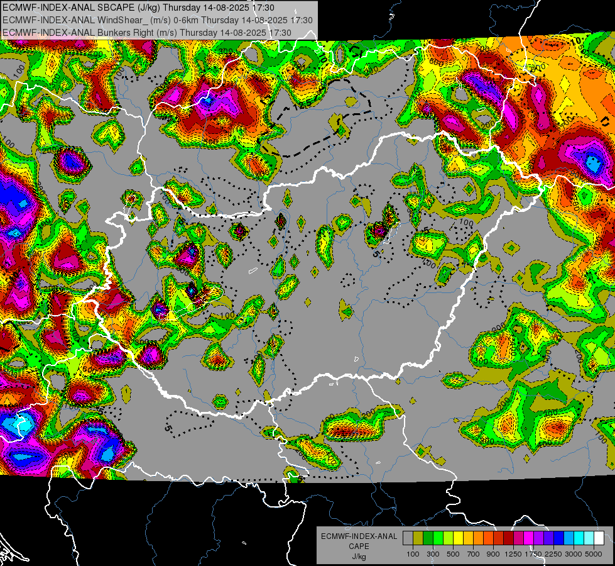Select the magenta swatch in the CAPE legend
The height and width of the screenshot is (566, 615).
(529, 538)
